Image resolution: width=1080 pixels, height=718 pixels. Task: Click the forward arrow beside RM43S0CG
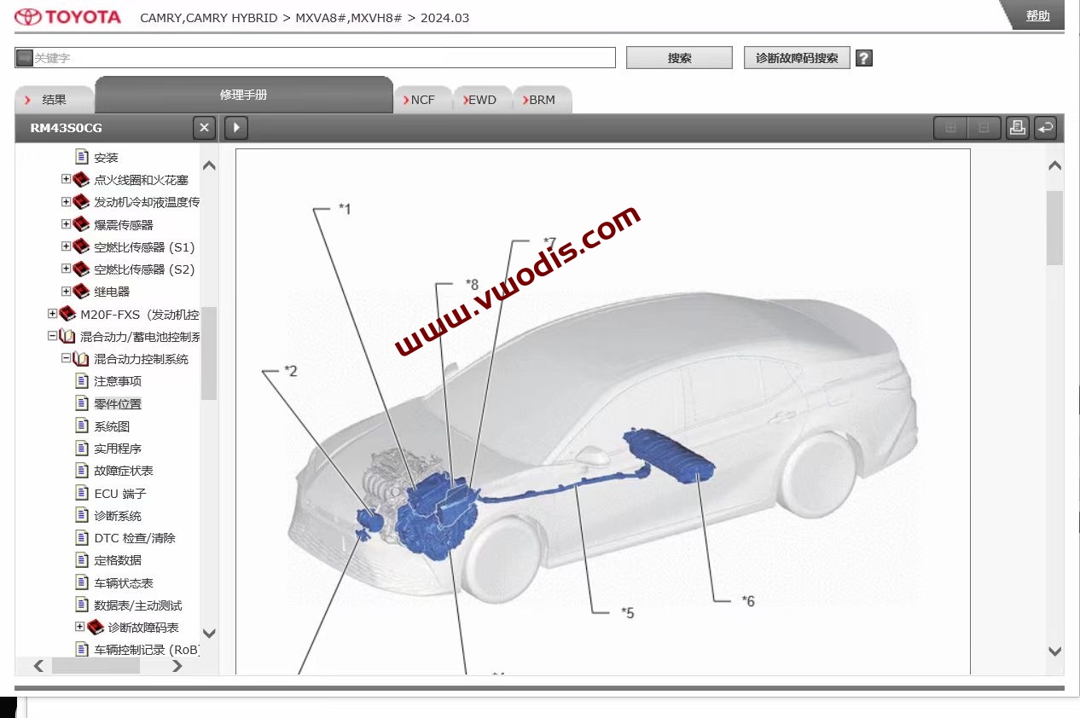[x=235, y=127]
